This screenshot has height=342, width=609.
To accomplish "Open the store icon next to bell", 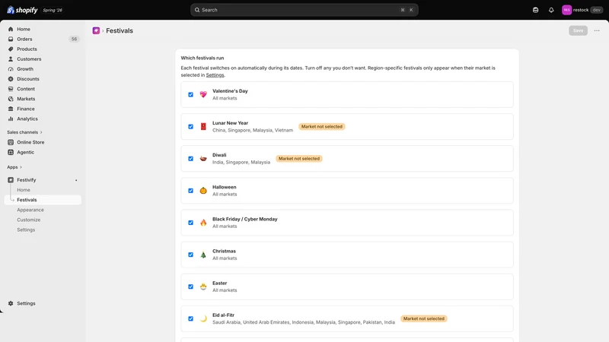I will coord(536,10).
